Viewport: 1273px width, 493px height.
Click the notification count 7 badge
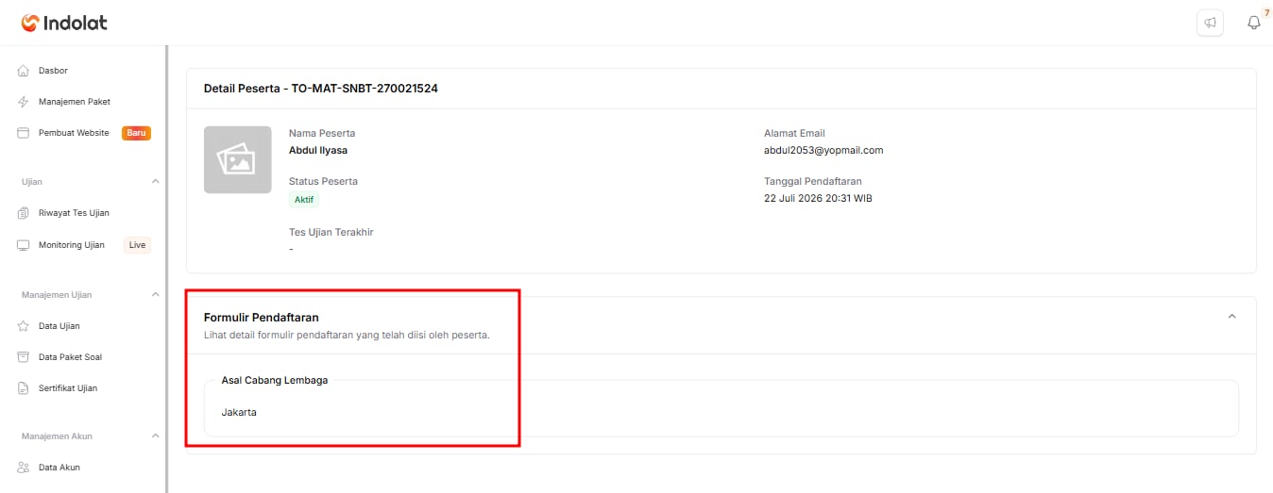[x=1266, y=12]
